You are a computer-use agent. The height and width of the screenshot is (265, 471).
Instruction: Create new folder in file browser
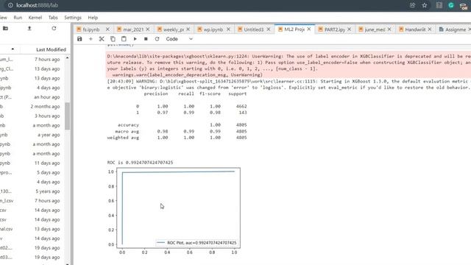(x=5, y=28)
